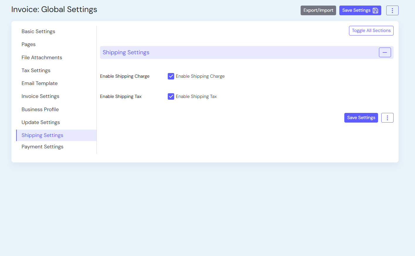Navigate to Invoice Settings
Screen dimensions: 415x256
pos(40,96)
